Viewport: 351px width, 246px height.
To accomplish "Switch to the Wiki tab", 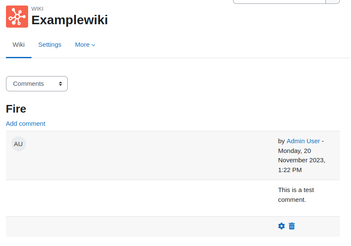I will pos(19,45).
